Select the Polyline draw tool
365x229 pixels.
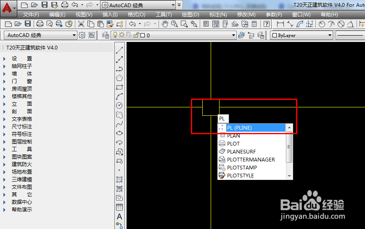coord(119,69)
